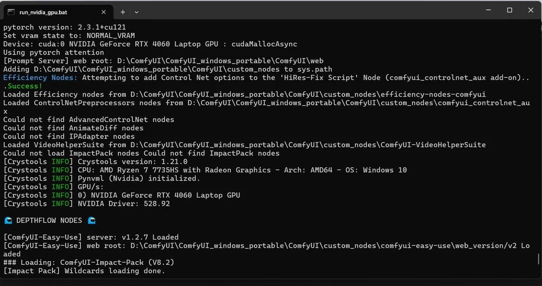
Task: Click the 'Could not find AnimateDiff nodes' line
Action: pos(73,128)
